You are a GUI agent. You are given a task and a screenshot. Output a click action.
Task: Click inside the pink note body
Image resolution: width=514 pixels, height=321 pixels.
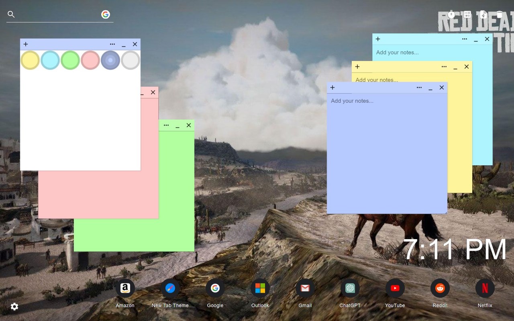(98, 195)
